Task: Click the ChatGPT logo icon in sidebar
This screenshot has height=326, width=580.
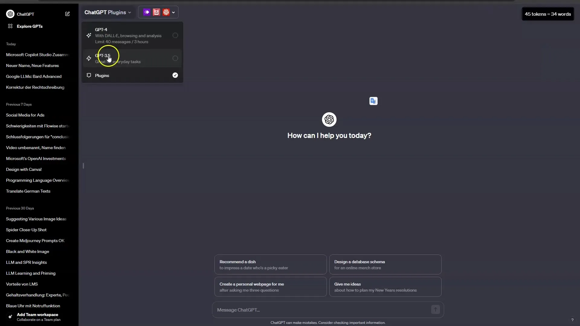Action: (10, 14)
